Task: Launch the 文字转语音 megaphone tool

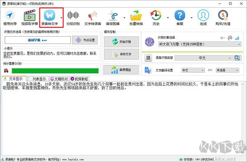Action: click(93, 18)
